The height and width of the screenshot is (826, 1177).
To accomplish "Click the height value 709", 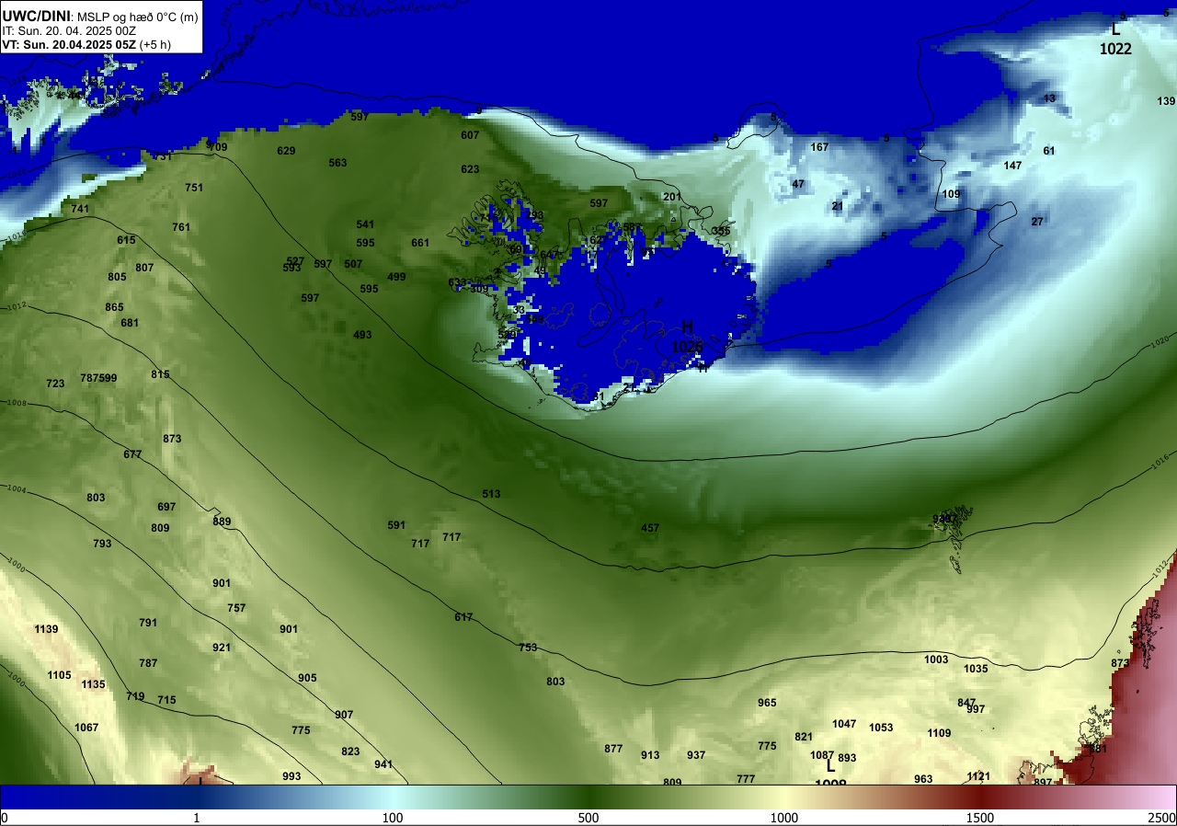I will point(218,147).
